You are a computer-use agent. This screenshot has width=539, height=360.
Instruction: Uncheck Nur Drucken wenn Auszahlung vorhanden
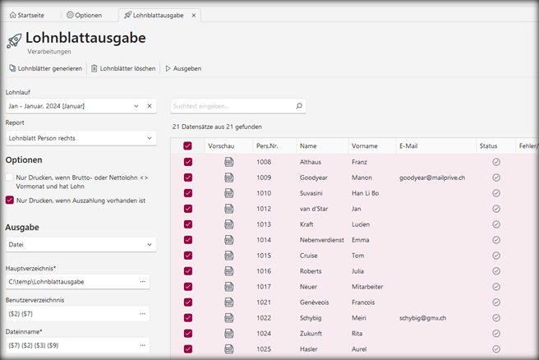[10, 200]
